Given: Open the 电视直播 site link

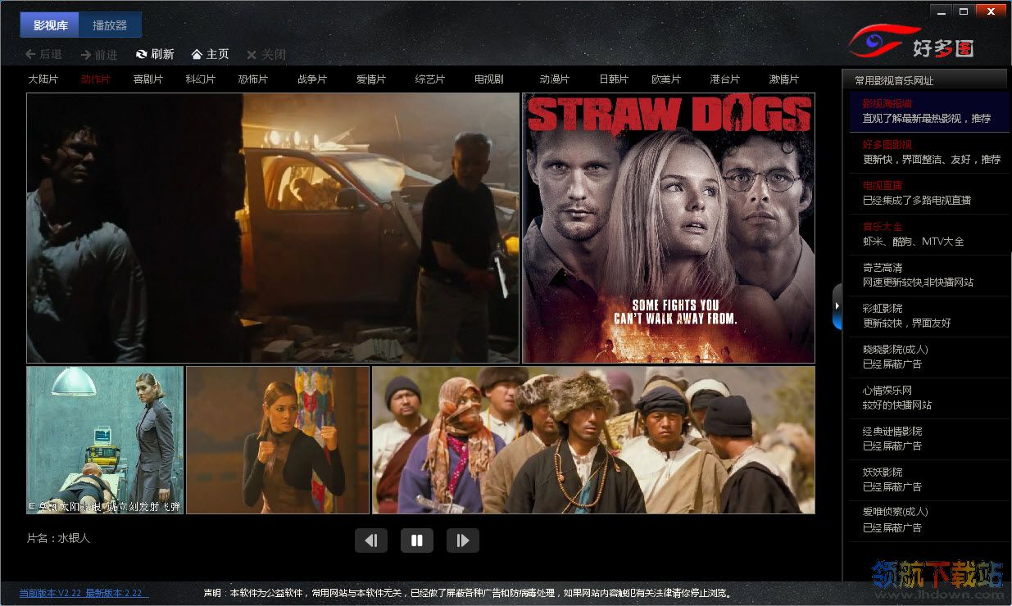Looking at the screenshot, I should [x=929, y=193].
